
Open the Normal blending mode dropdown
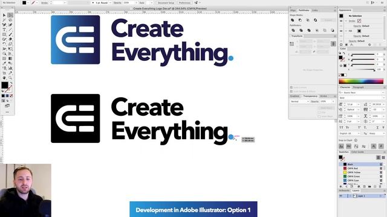click(300, 101)
